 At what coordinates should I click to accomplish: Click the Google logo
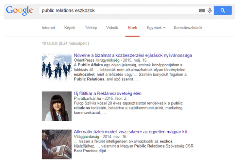coord(19,11)
